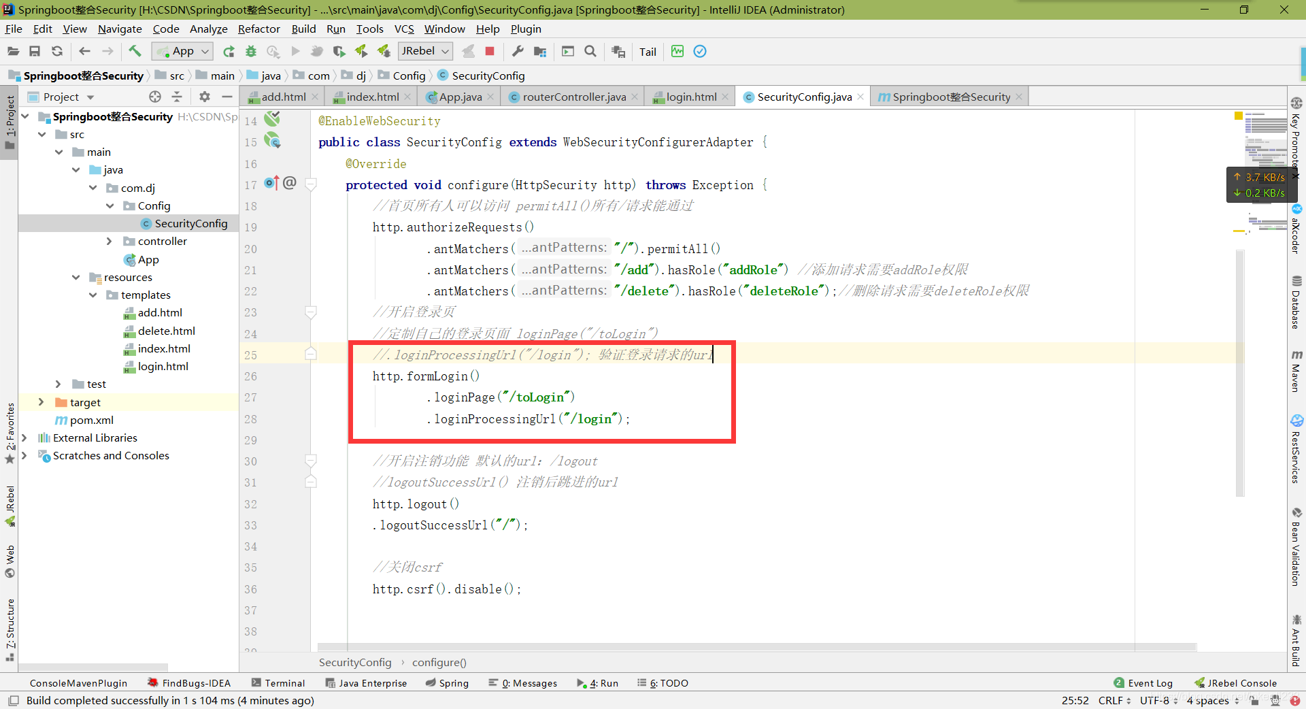Open the Project panel gear settings
The width and height of the screenshot is (1306, 709).
[x=205, y=97]
